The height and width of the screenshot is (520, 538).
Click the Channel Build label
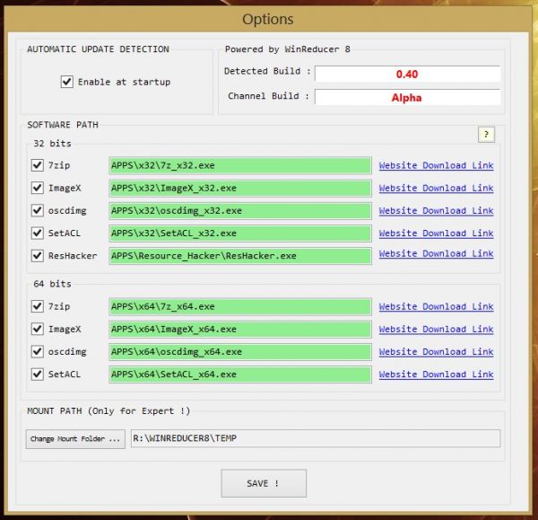[269, 96]
